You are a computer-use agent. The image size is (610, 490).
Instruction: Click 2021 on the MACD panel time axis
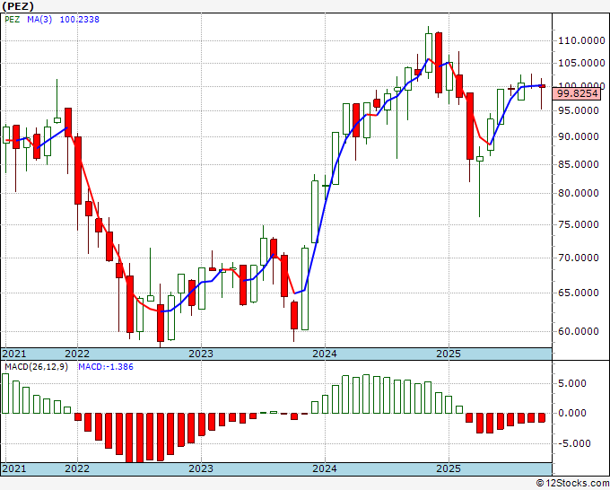14,468
